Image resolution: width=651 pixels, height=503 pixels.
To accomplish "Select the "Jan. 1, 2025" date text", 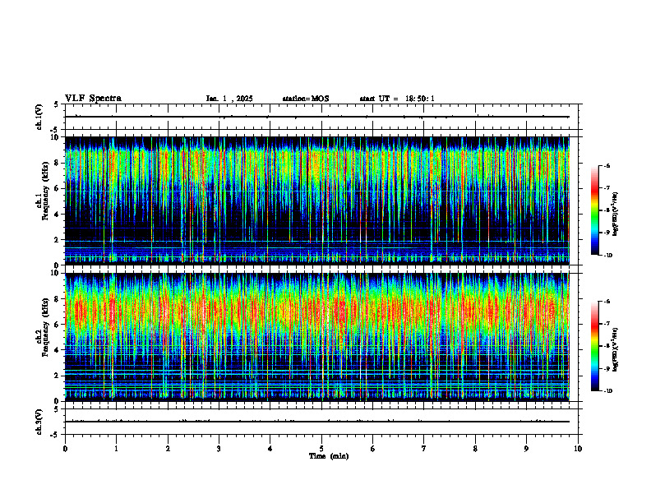I will (229, 99).
